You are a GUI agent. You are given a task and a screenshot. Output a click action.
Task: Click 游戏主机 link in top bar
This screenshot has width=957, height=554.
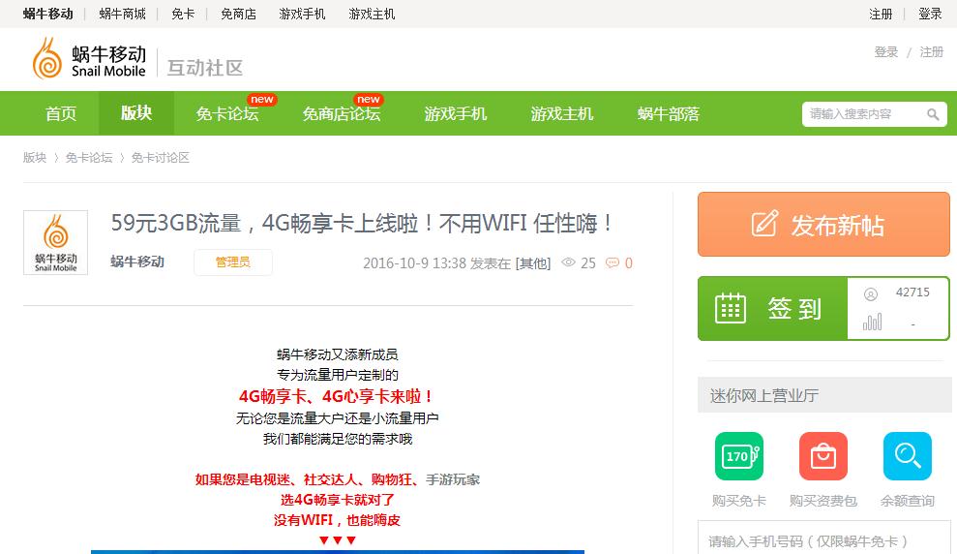point(372,14)
